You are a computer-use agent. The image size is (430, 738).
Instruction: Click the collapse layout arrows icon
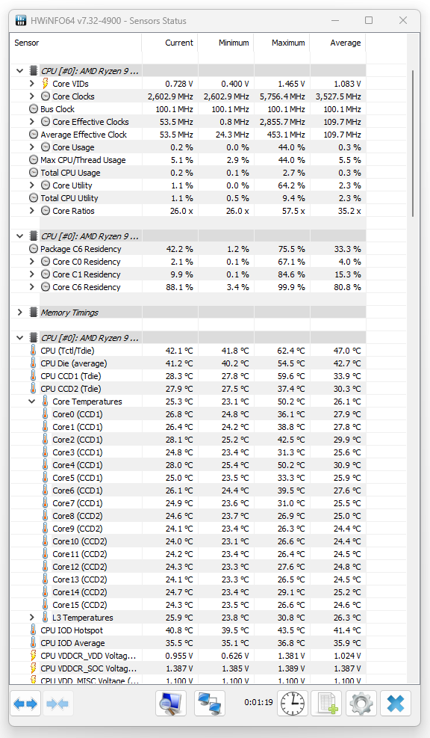click(x=57, y=703)
